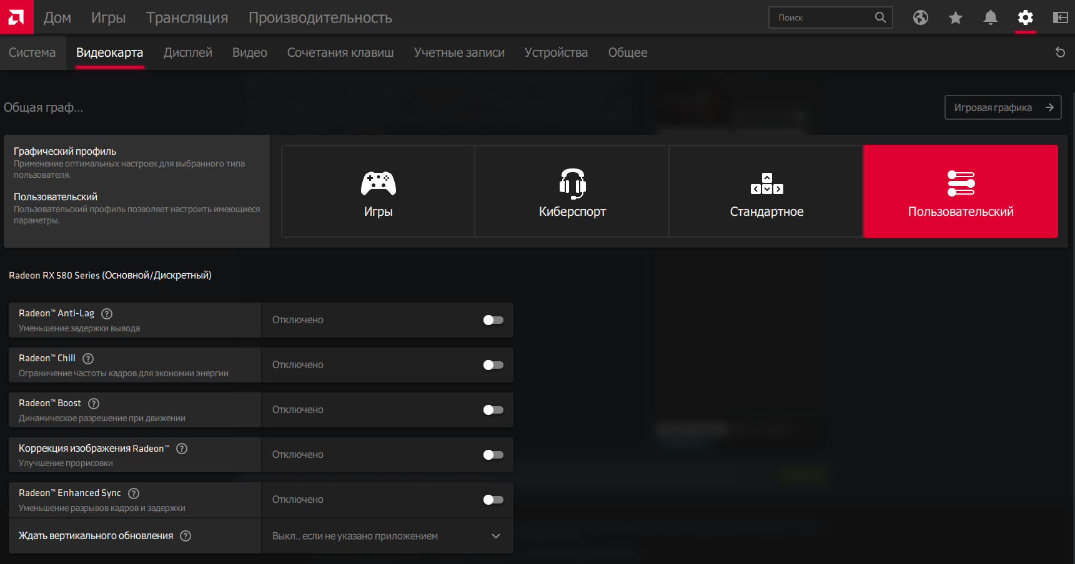Switch to the Видеокарта tab
The image size is (1075, 564).
click(x=110, y=52)
